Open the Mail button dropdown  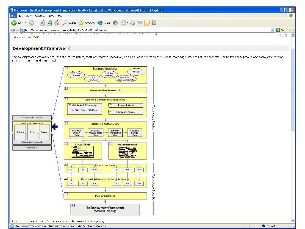coord(128,23)
